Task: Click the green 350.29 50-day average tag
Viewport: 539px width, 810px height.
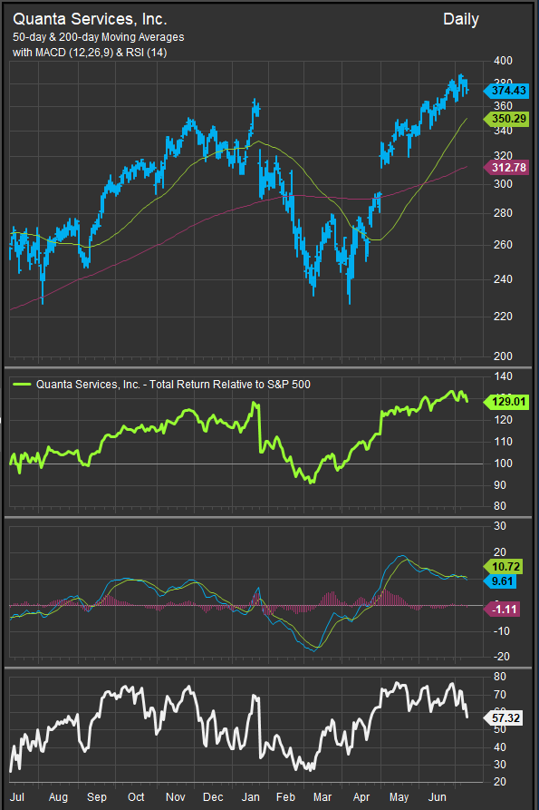Action: (506, 118)
